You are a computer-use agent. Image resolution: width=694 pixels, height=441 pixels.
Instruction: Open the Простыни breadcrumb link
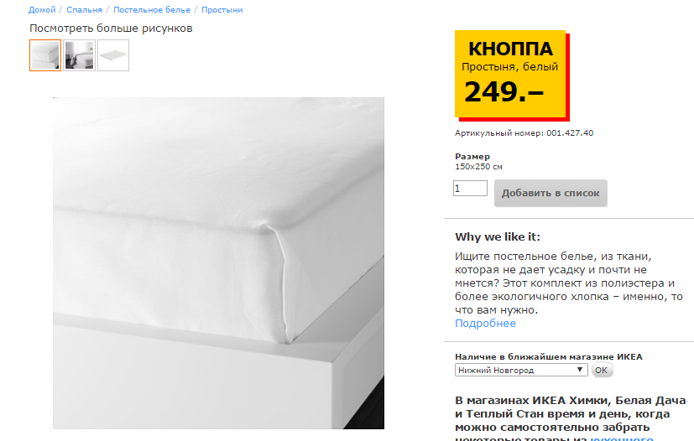[222, 10]
